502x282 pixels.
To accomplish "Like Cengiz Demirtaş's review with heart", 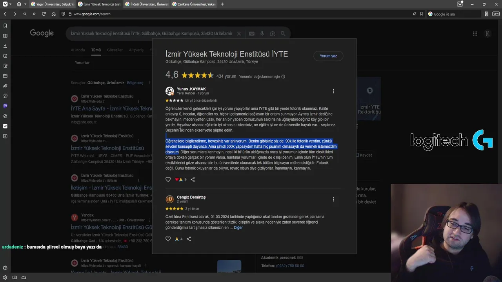I will click(168, 239).
